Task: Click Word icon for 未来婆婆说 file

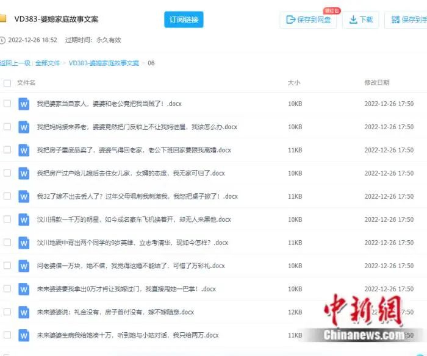Action: (x=24, y=312)
